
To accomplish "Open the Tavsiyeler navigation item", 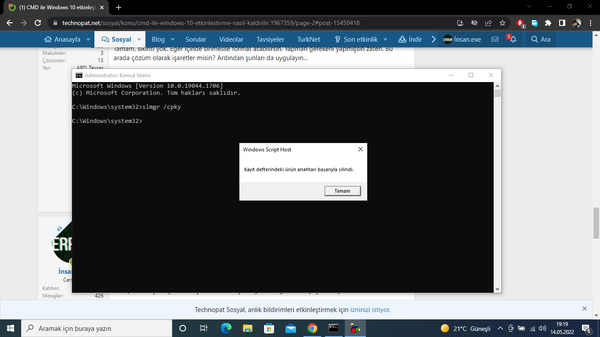I will [270, 39].
